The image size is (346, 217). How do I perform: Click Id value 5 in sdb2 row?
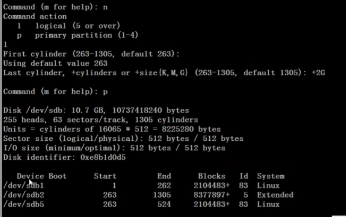point(246,195)
